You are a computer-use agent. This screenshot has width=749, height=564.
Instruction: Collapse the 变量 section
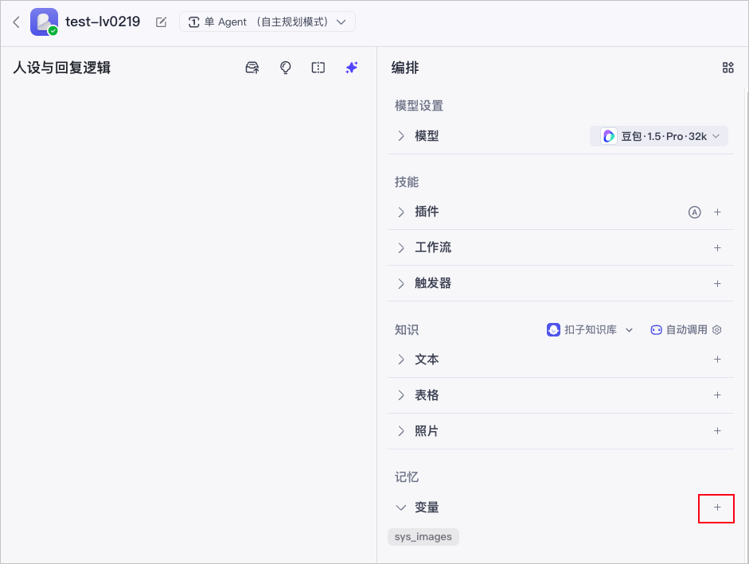[401, 508]
